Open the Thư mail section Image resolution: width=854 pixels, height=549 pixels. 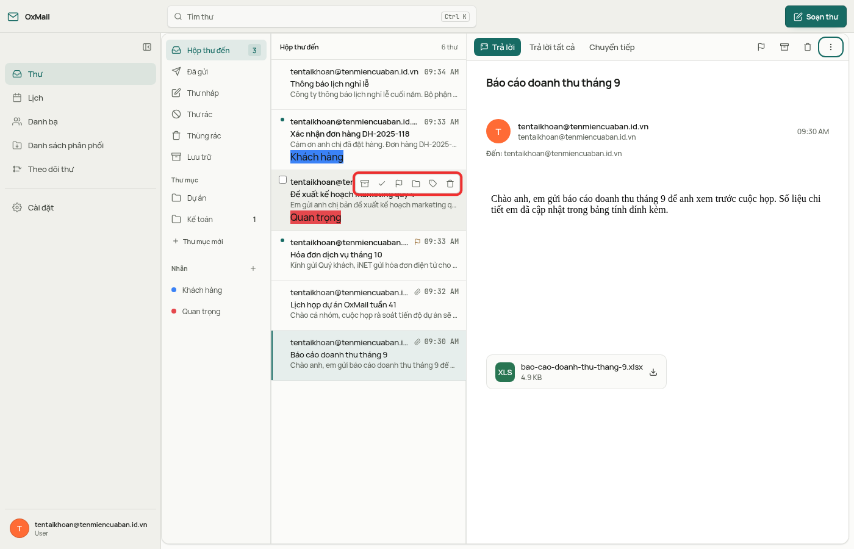coord(81,74)
